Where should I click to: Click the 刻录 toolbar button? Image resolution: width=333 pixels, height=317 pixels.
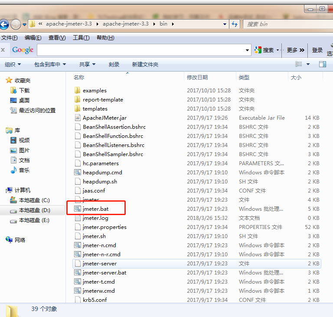coord(114,64)
